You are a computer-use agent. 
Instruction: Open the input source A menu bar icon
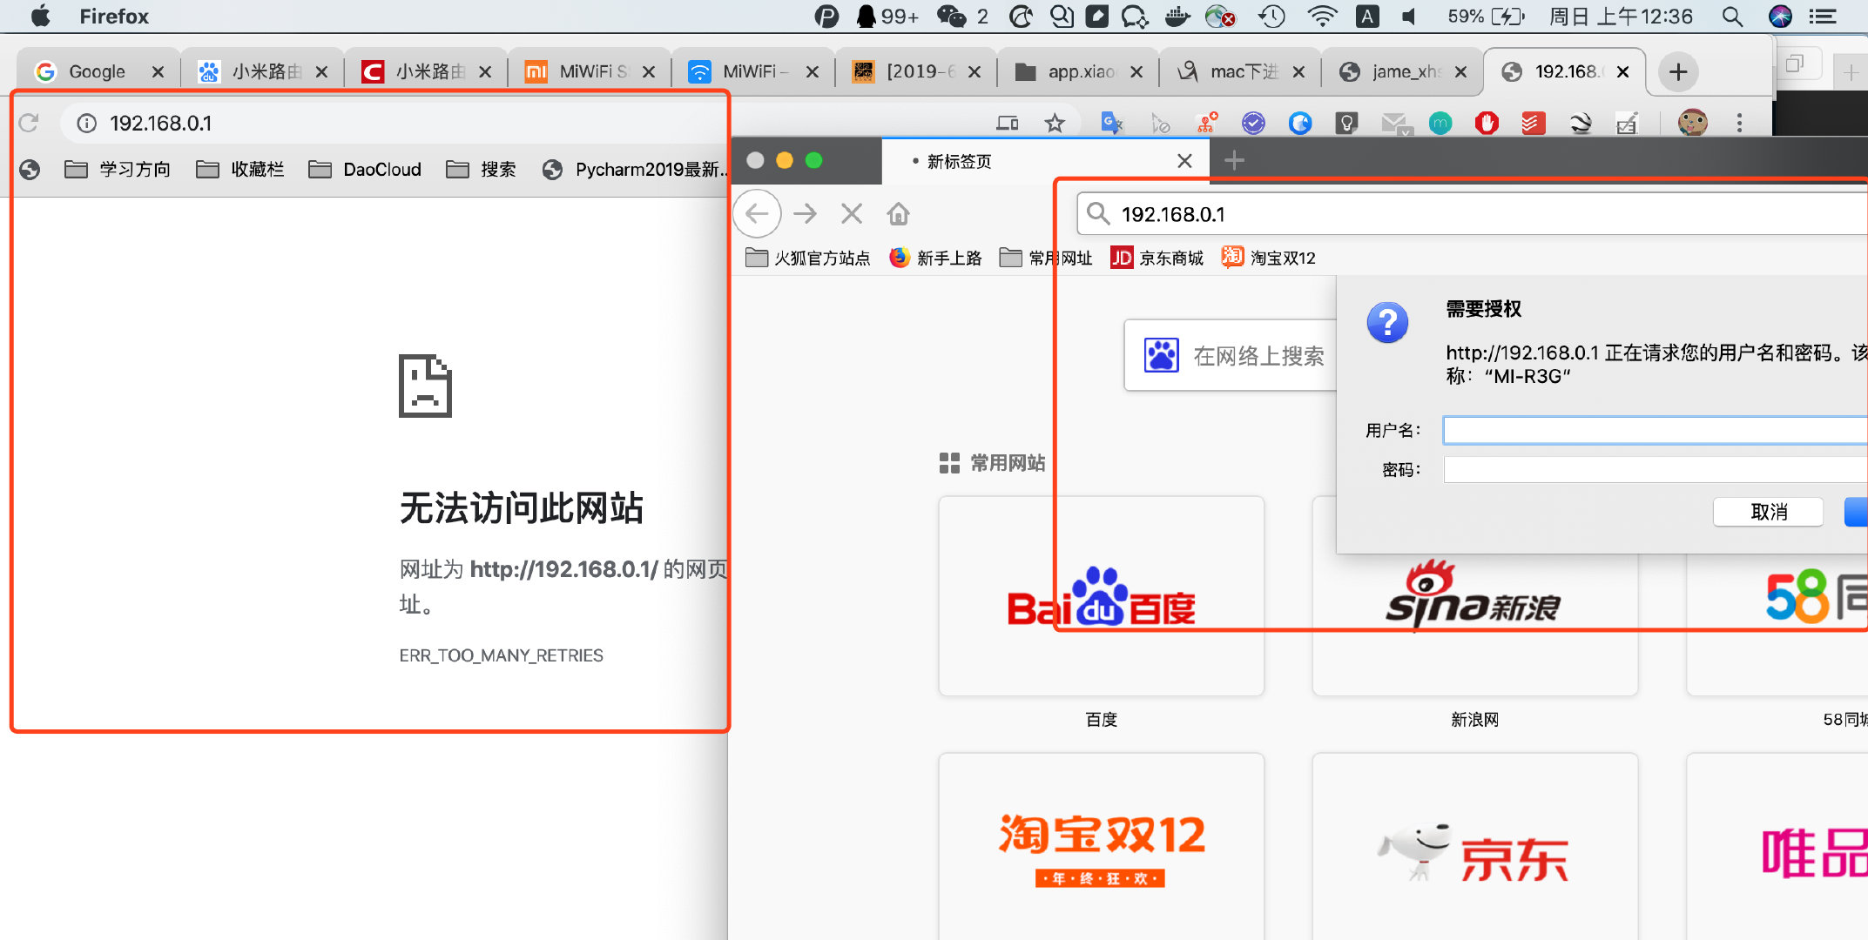[x=1367, y=16]
